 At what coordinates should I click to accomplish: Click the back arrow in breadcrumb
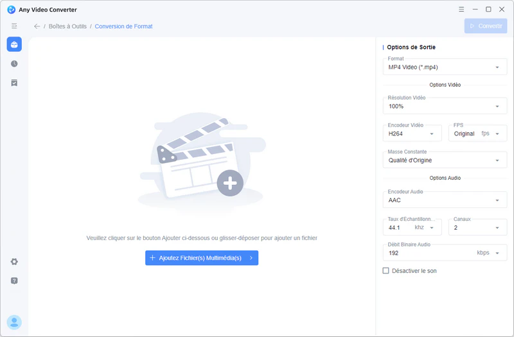point(37,26)
